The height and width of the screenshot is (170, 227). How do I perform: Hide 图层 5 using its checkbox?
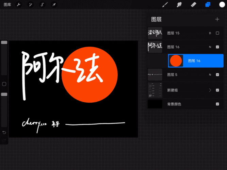pyautogui.click(x=217, y=74)
